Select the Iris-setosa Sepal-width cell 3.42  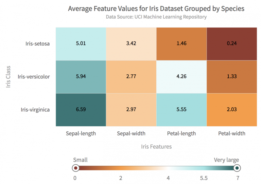131,43
